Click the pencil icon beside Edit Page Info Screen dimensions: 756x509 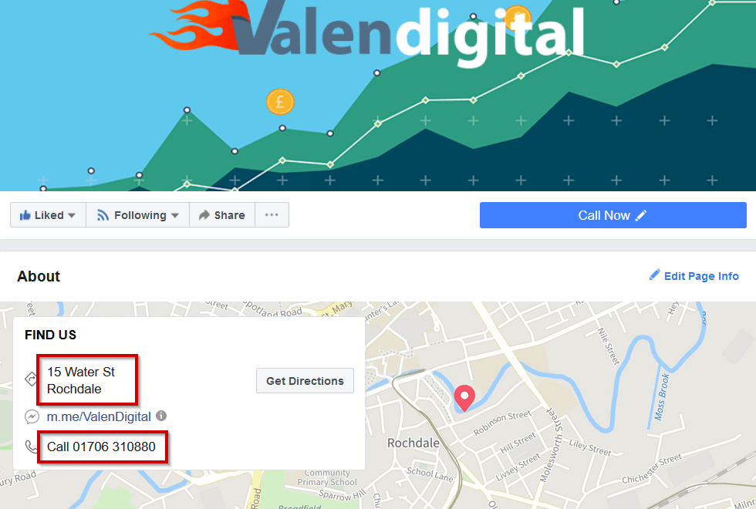pos(654,275)
